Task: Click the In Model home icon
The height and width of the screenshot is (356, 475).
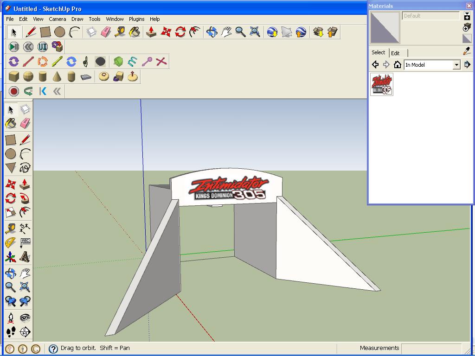Action: 397,64
